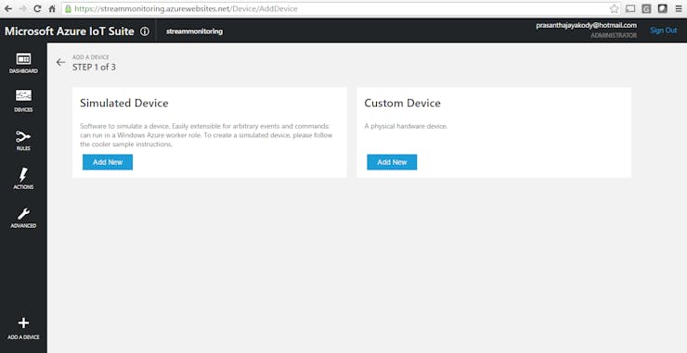The image size is (687, 353).
Task: Click the ADMINISTRATOR role label
Action: (x=614, y=35)
